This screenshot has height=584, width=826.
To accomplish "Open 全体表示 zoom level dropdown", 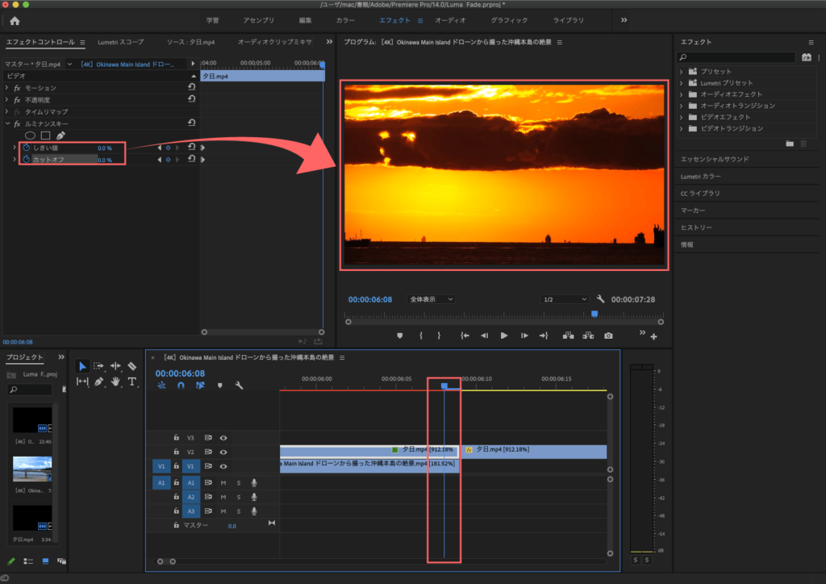I will [431, 299].
